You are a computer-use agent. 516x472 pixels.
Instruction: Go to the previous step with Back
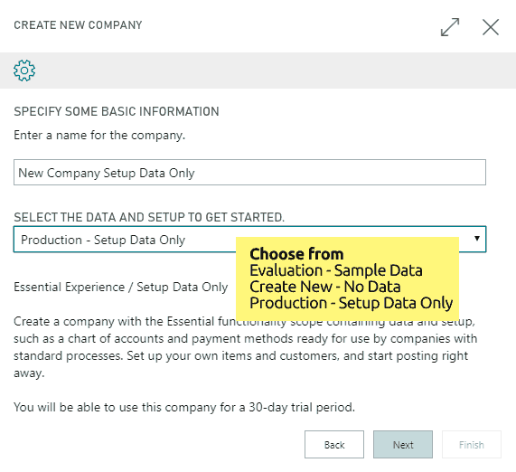point(334,445)
